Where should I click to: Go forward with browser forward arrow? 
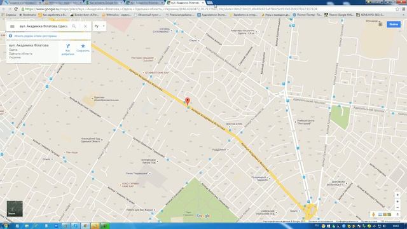[x=10, y=9]
